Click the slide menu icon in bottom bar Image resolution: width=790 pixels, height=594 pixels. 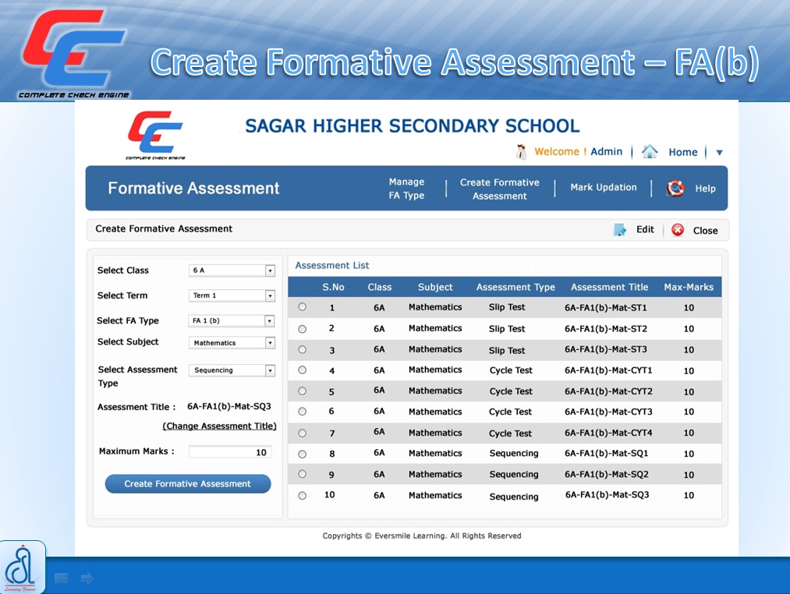tap(62, 578)
